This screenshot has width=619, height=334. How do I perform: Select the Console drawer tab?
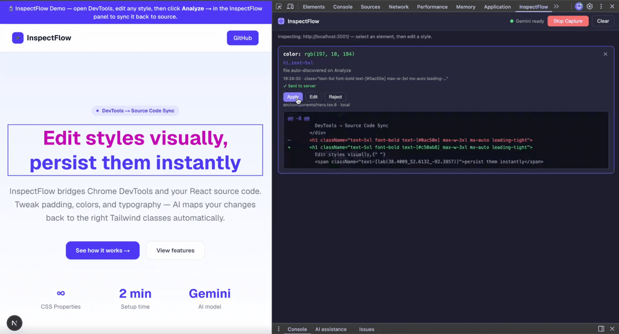(x=297, y=329)
